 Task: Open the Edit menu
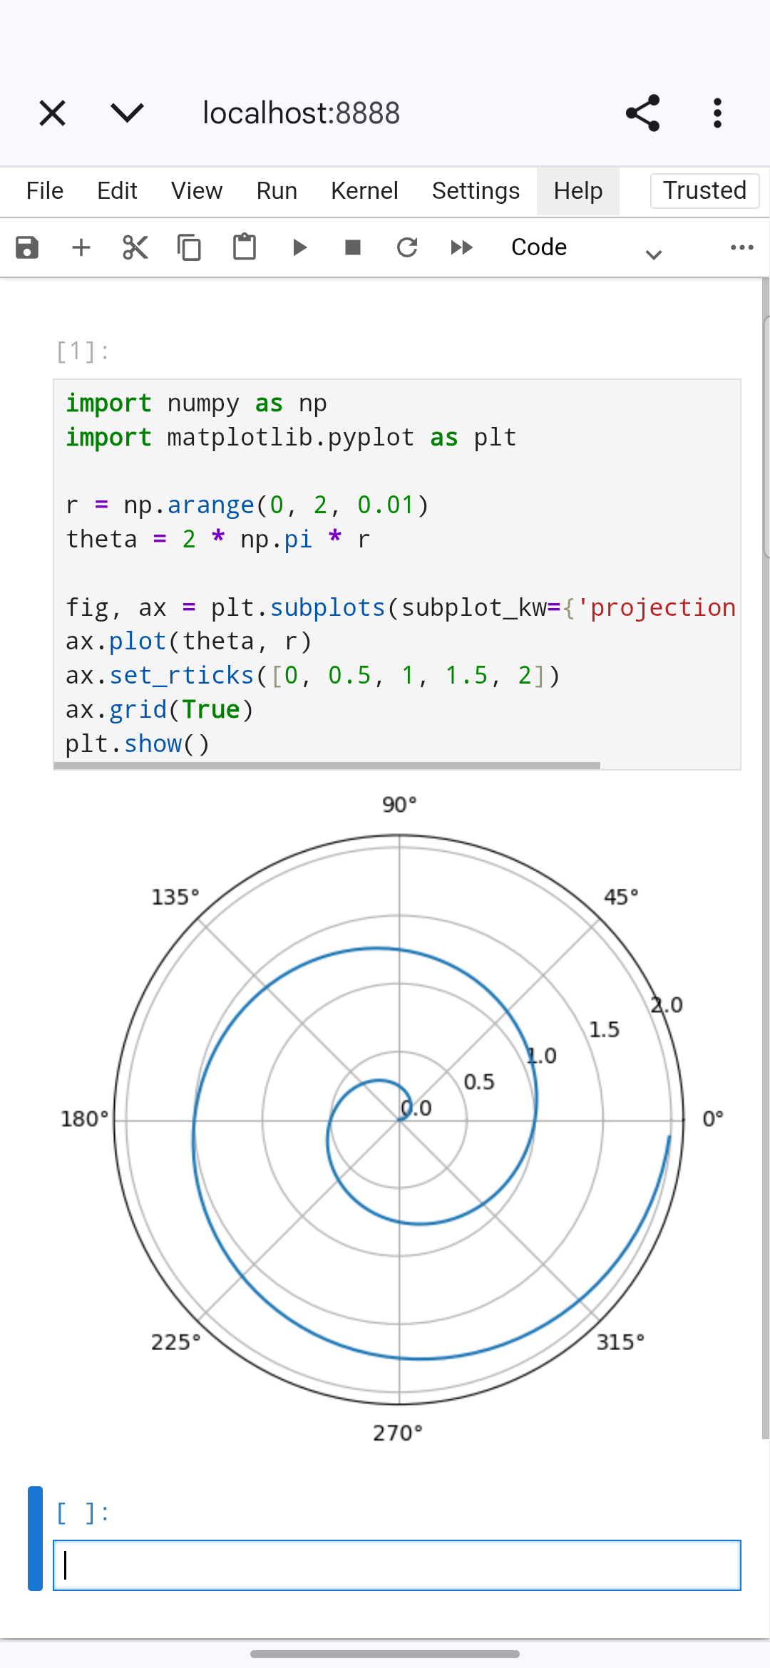117,191
